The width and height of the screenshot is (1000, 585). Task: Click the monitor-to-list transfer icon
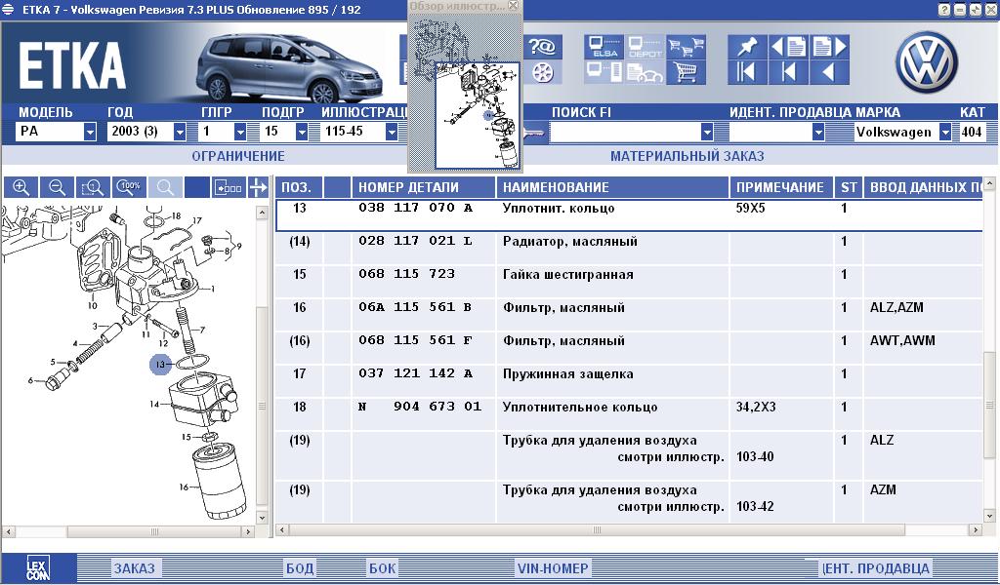604,73
